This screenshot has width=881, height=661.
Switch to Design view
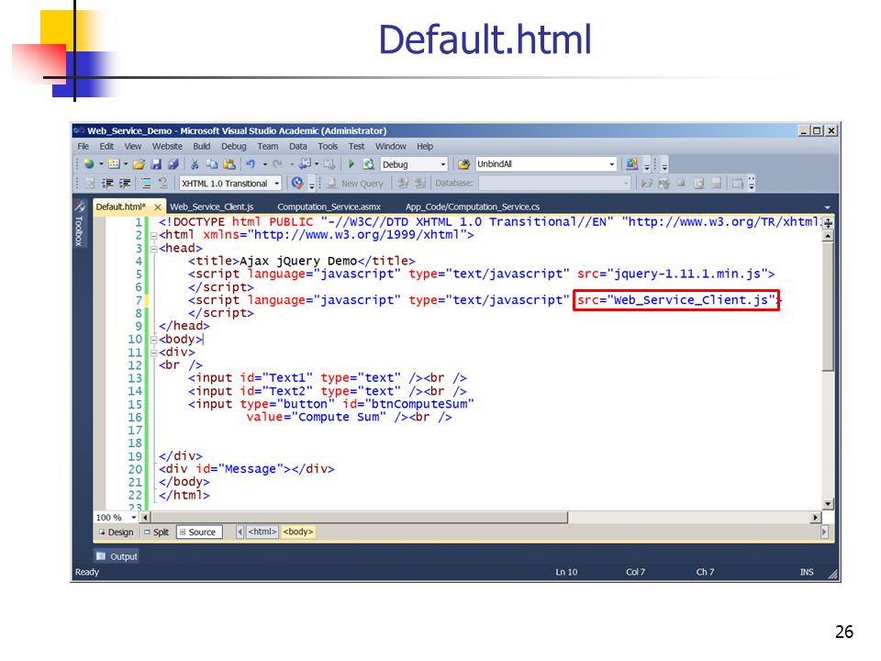click(116, 532)
